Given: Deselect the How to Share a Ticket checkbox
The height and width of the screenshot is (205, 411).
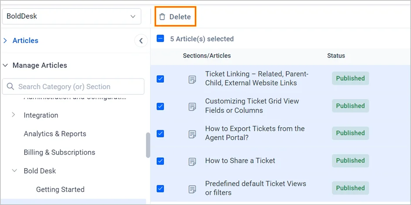Looking at the screenshot, I should (x=160, y=161).
